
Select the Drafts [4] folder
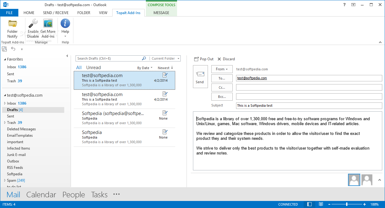(33, 110)
